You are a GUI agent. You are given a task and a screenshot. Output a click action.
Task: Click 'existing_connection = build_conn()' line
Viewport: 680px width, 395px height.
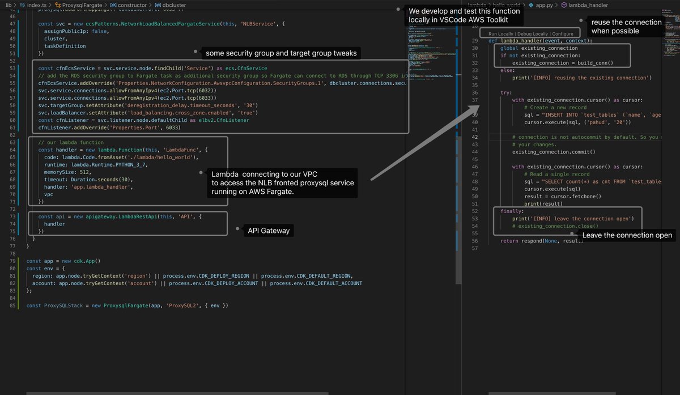(x=562, y=63)
